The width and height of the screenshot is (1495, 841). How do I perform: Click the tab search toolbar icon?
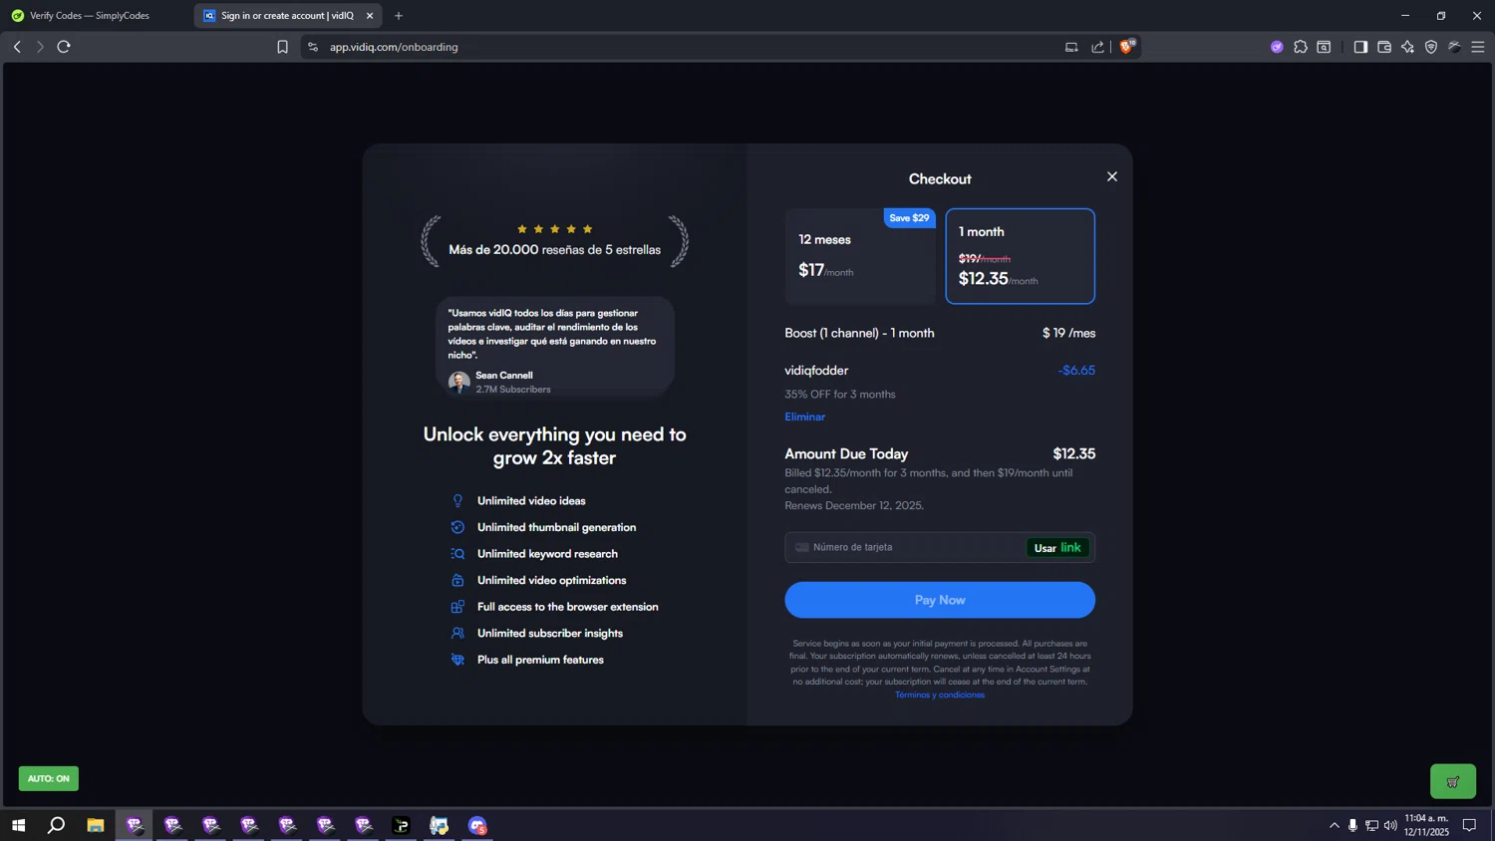coord(1324,47)
